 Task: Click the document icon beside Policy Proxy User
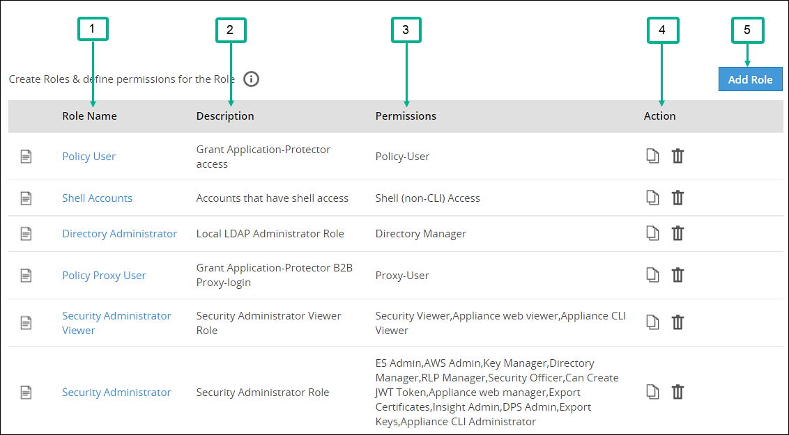click(26, 275)
